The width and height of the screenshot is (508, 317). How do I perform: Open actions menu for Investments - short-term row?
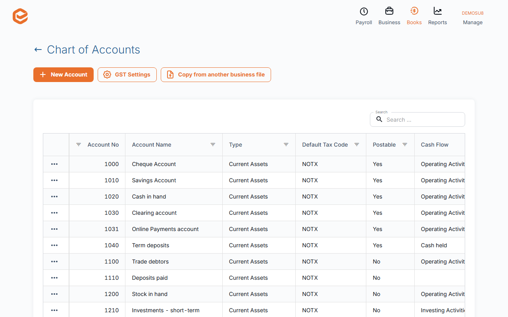(54, 310)
